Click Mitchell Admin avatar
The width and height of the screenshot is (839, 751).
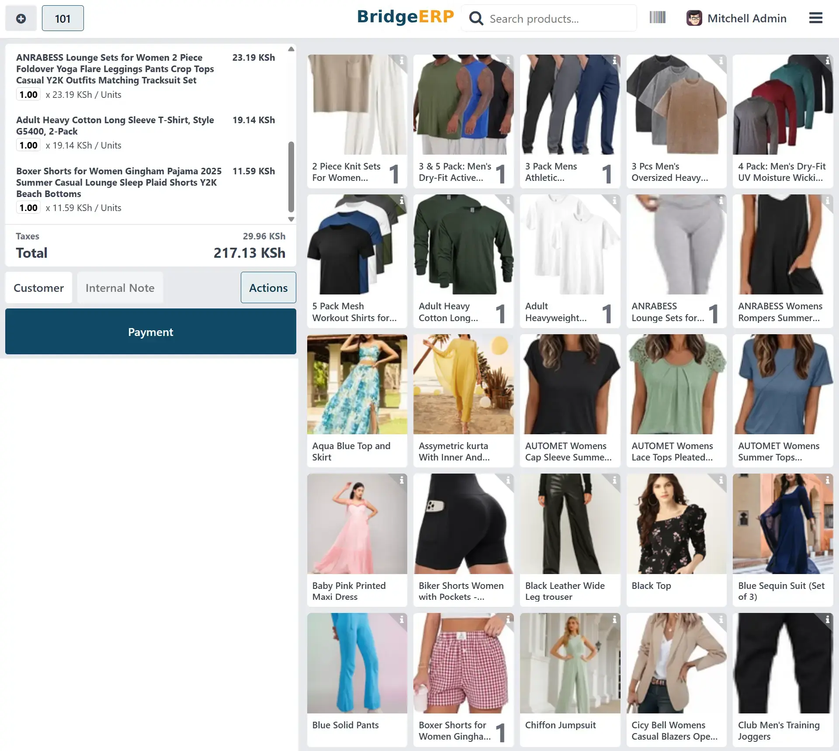point(694,18)
